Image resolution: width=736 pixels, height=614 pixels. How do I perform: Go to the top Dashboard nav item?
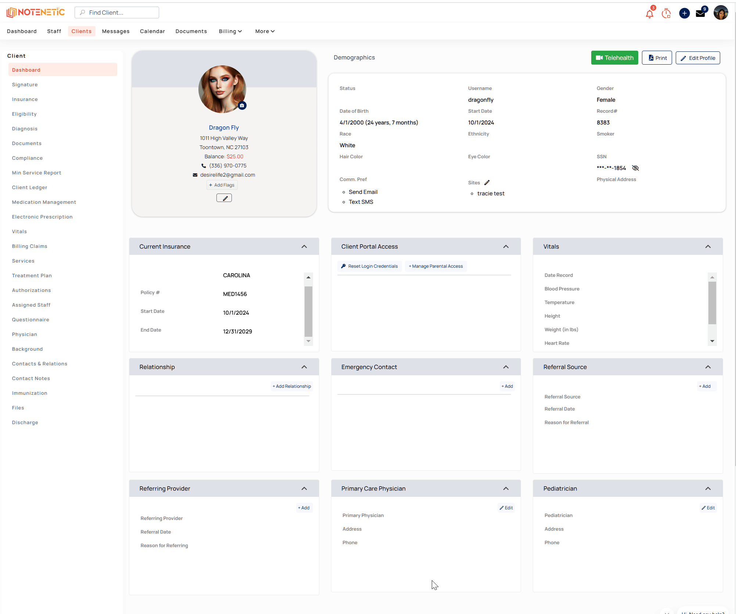(22, 31)
